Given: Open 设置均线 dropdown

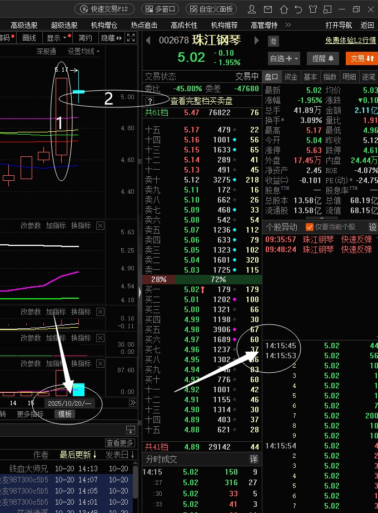Looking at the screenshot, I should tap(83, 51).
